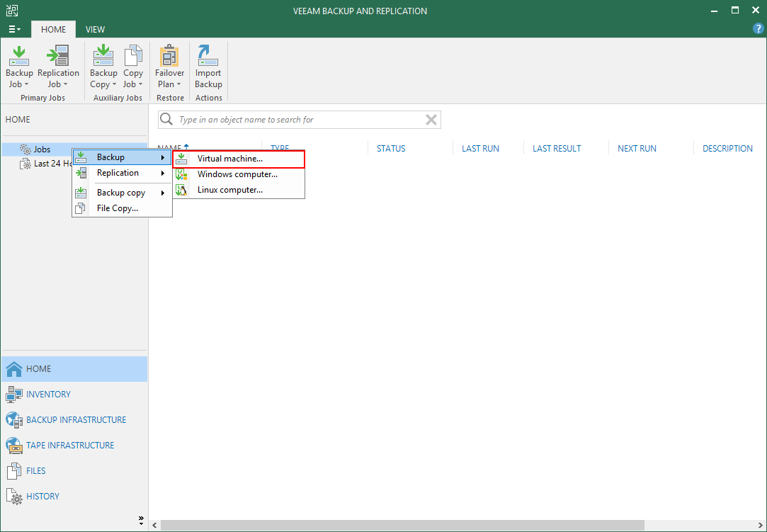Open the HOME navigation view
The height and width of the screenshot is (532, 767).
tap(74, 369)
